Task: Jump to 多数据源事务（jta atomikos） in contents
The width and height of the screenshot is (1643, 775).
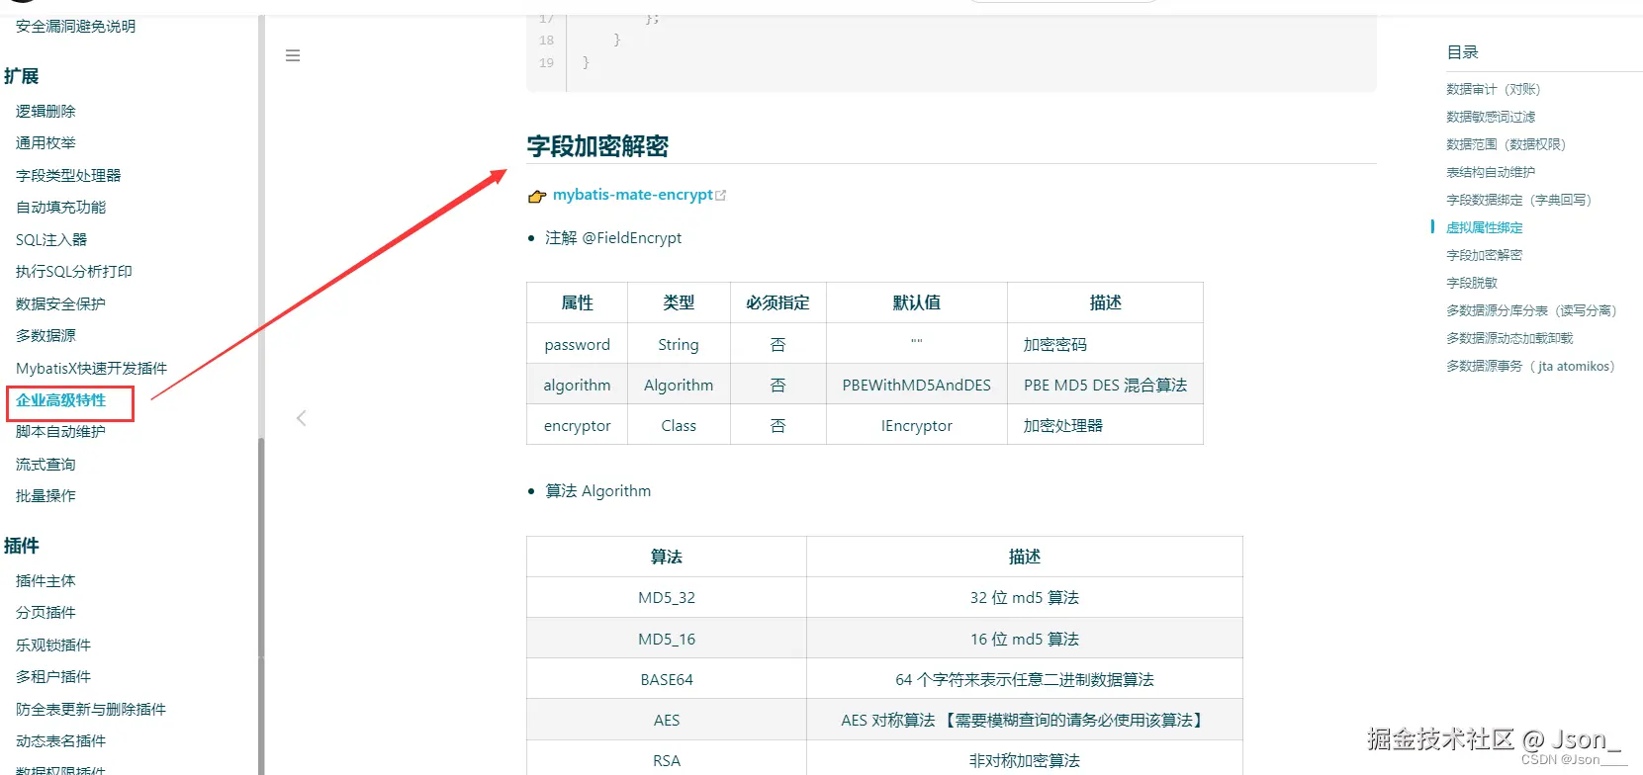Action: (x=1530, y=366)
